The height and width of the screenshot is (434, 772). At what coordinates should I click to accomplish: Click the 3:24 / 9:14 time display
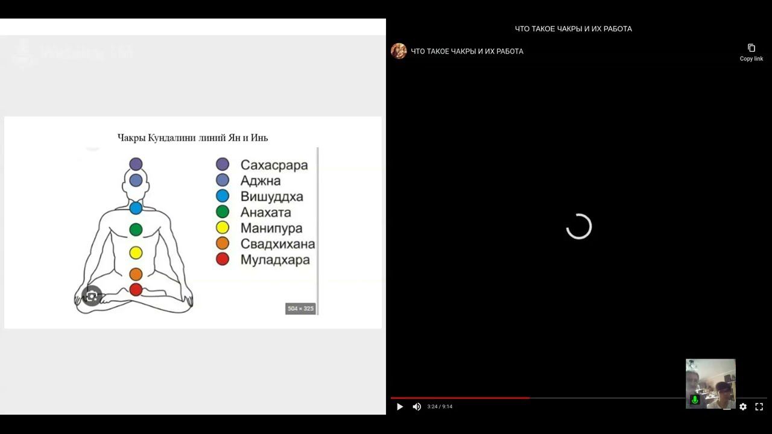[x=440, y=407]
